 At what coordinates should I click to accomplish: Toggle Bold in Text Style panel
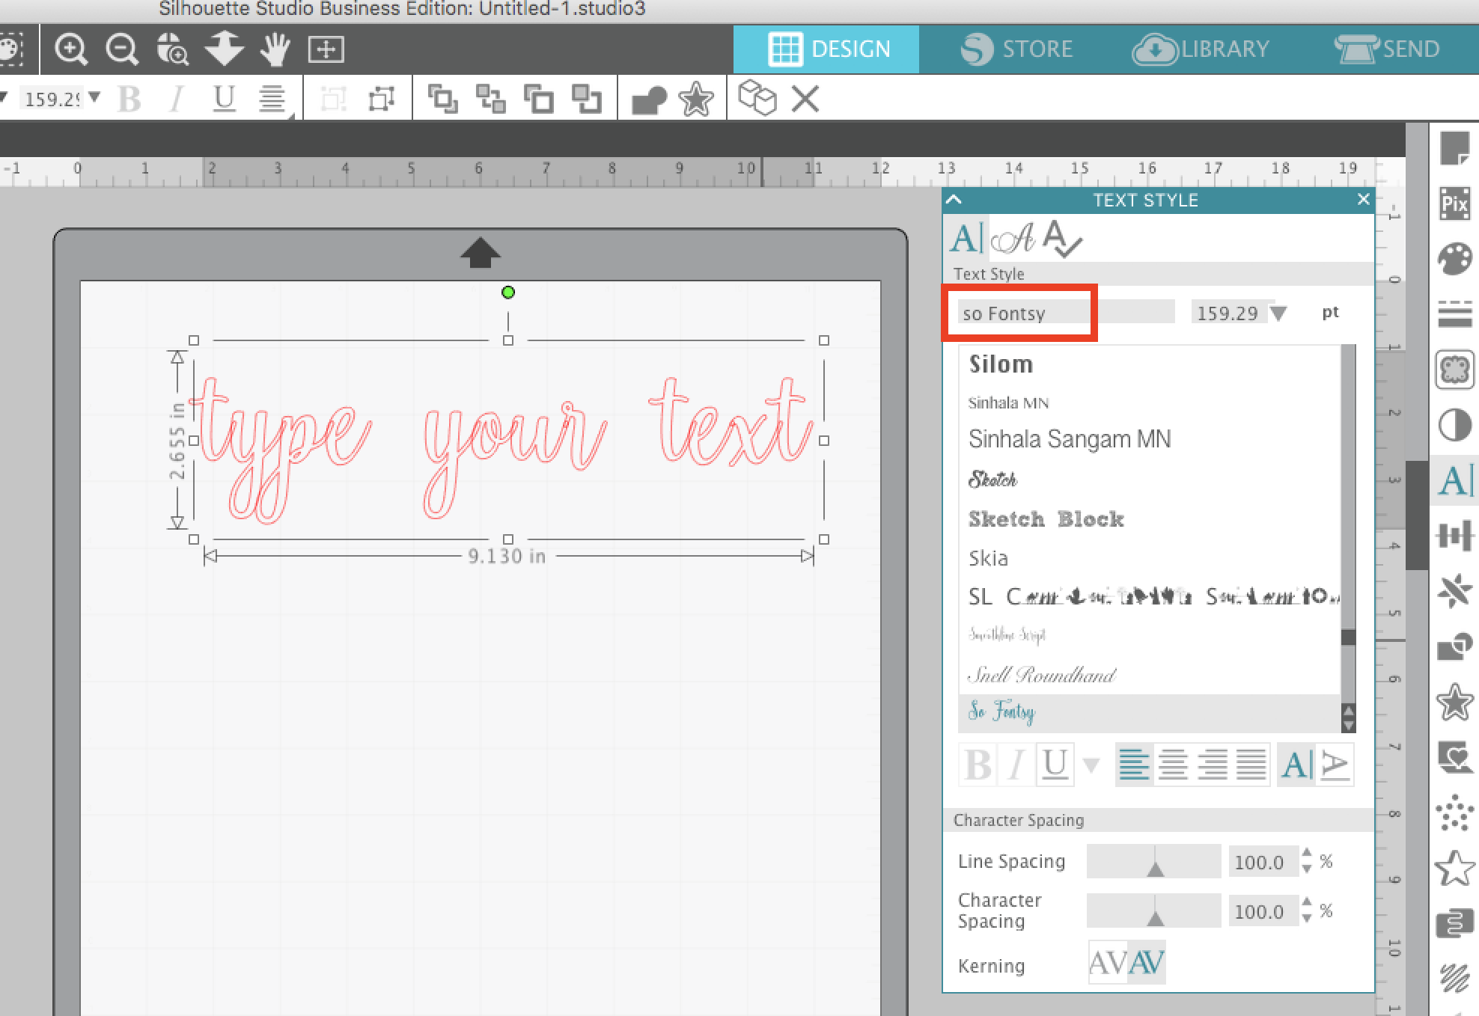click(x=978, y=765)
